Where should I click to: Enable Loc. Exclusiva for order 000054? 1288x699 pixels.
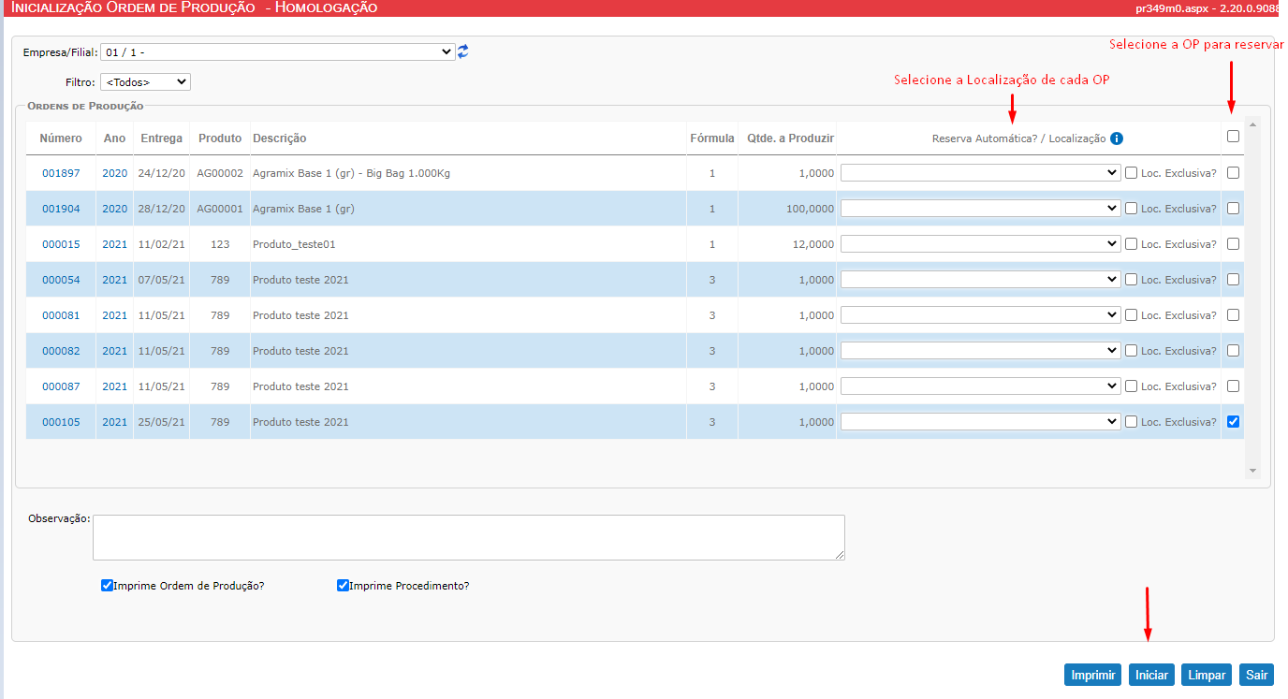coord(1132,280)
